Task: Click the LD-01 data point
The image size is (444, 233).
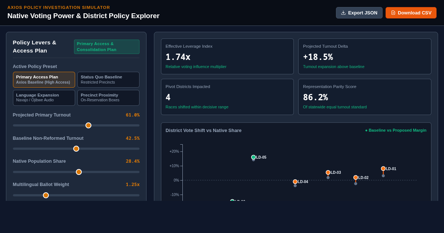Action: [x=383, y=169]
